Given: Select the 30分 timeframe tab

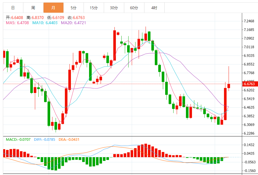Looking at the screenshot, I should (x=114, y=8).
